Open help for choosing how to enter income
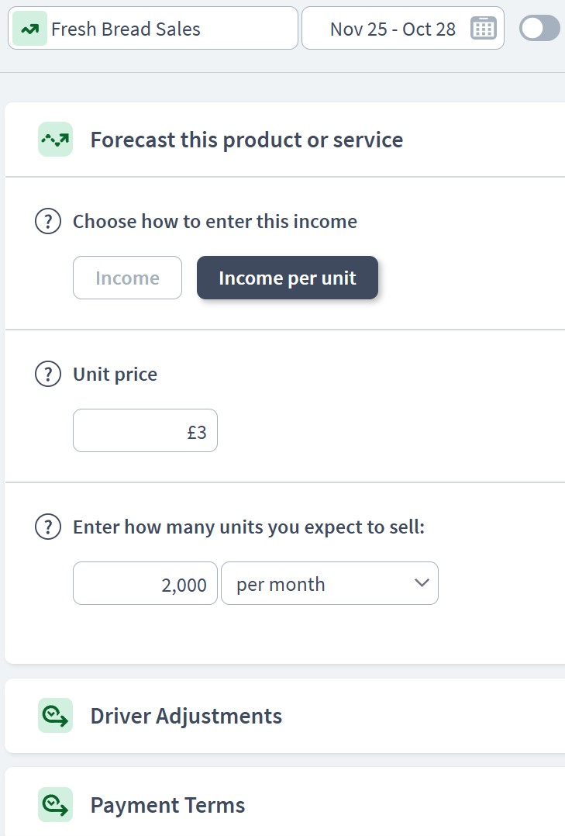This screenshot has height=836, width=565. pyautogui.click(x=47, y=221)
